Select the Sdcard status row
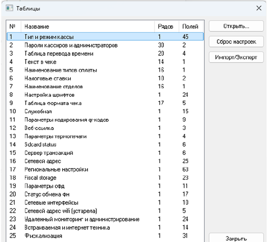267x242 pixels. 105,144
